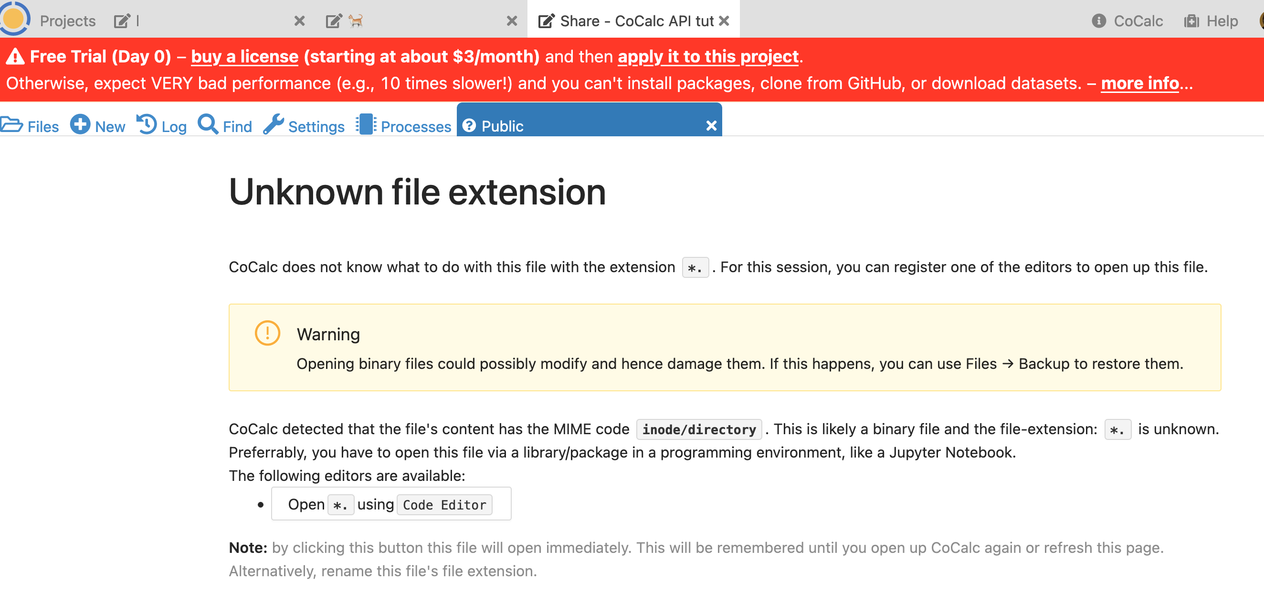1264x591 pixels.
Task: Click the CoCalc info icon
Action: 1099,21
